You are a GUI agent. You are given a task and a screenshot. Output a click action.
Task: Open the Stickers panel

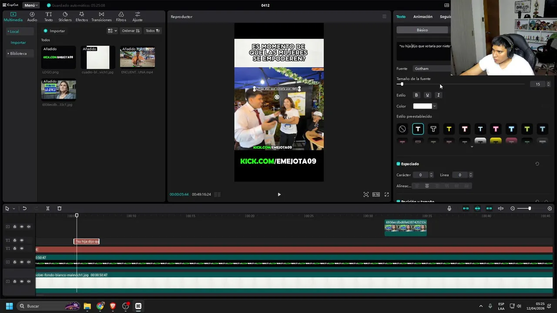point(65,17)
